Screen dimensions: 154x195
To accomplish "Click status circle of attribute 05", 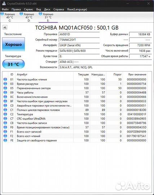I will click(5, 88).
